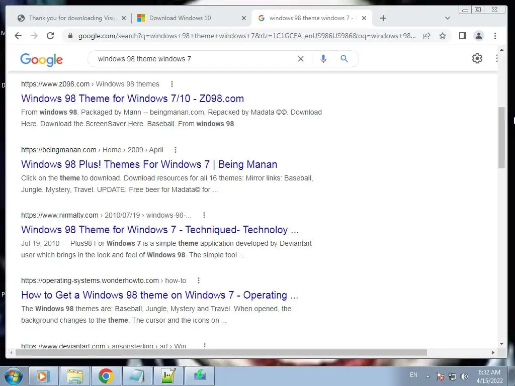This screenshot has height=386, width=515.
Task: Open the download-arrow taskbar application
Action: pyautogui.click(x=200, y=376)
